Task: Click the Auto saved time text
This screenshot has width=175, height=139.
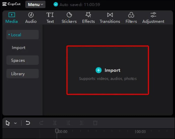Action: [80, 5]
